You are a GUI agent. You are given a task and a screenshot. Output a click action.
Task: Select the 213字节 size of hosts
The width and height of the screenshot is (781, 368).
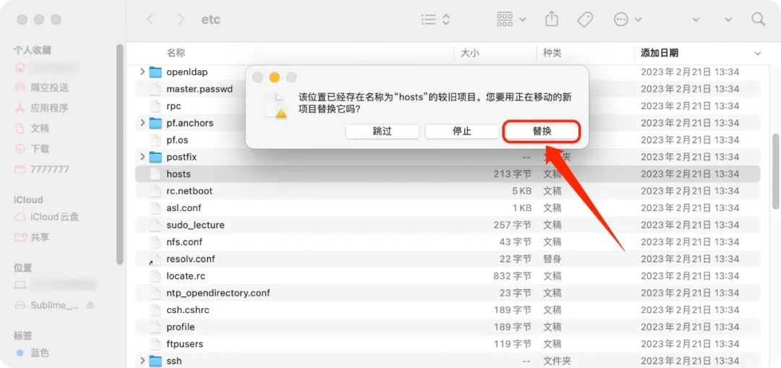point(512,174)
